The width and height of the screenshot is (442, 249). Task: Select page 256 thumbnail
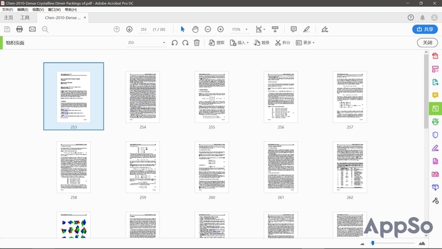pos(281,97)
